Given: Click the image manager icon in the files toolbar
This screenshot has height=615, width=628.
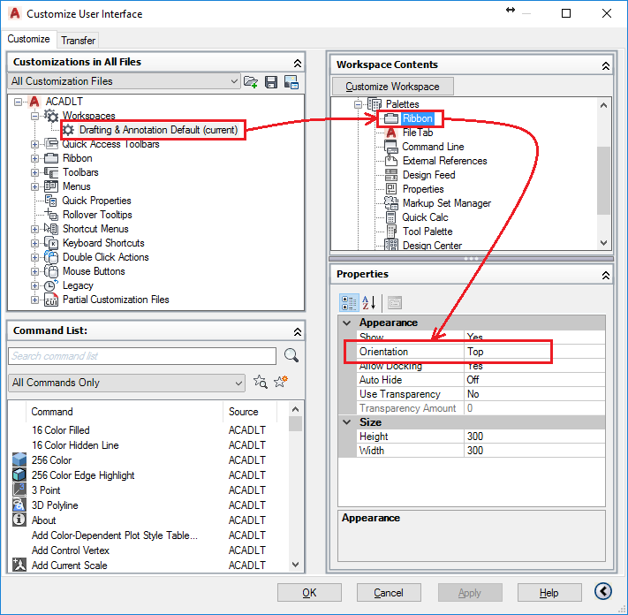Looking at the screenshot, I should coord(291,81).
